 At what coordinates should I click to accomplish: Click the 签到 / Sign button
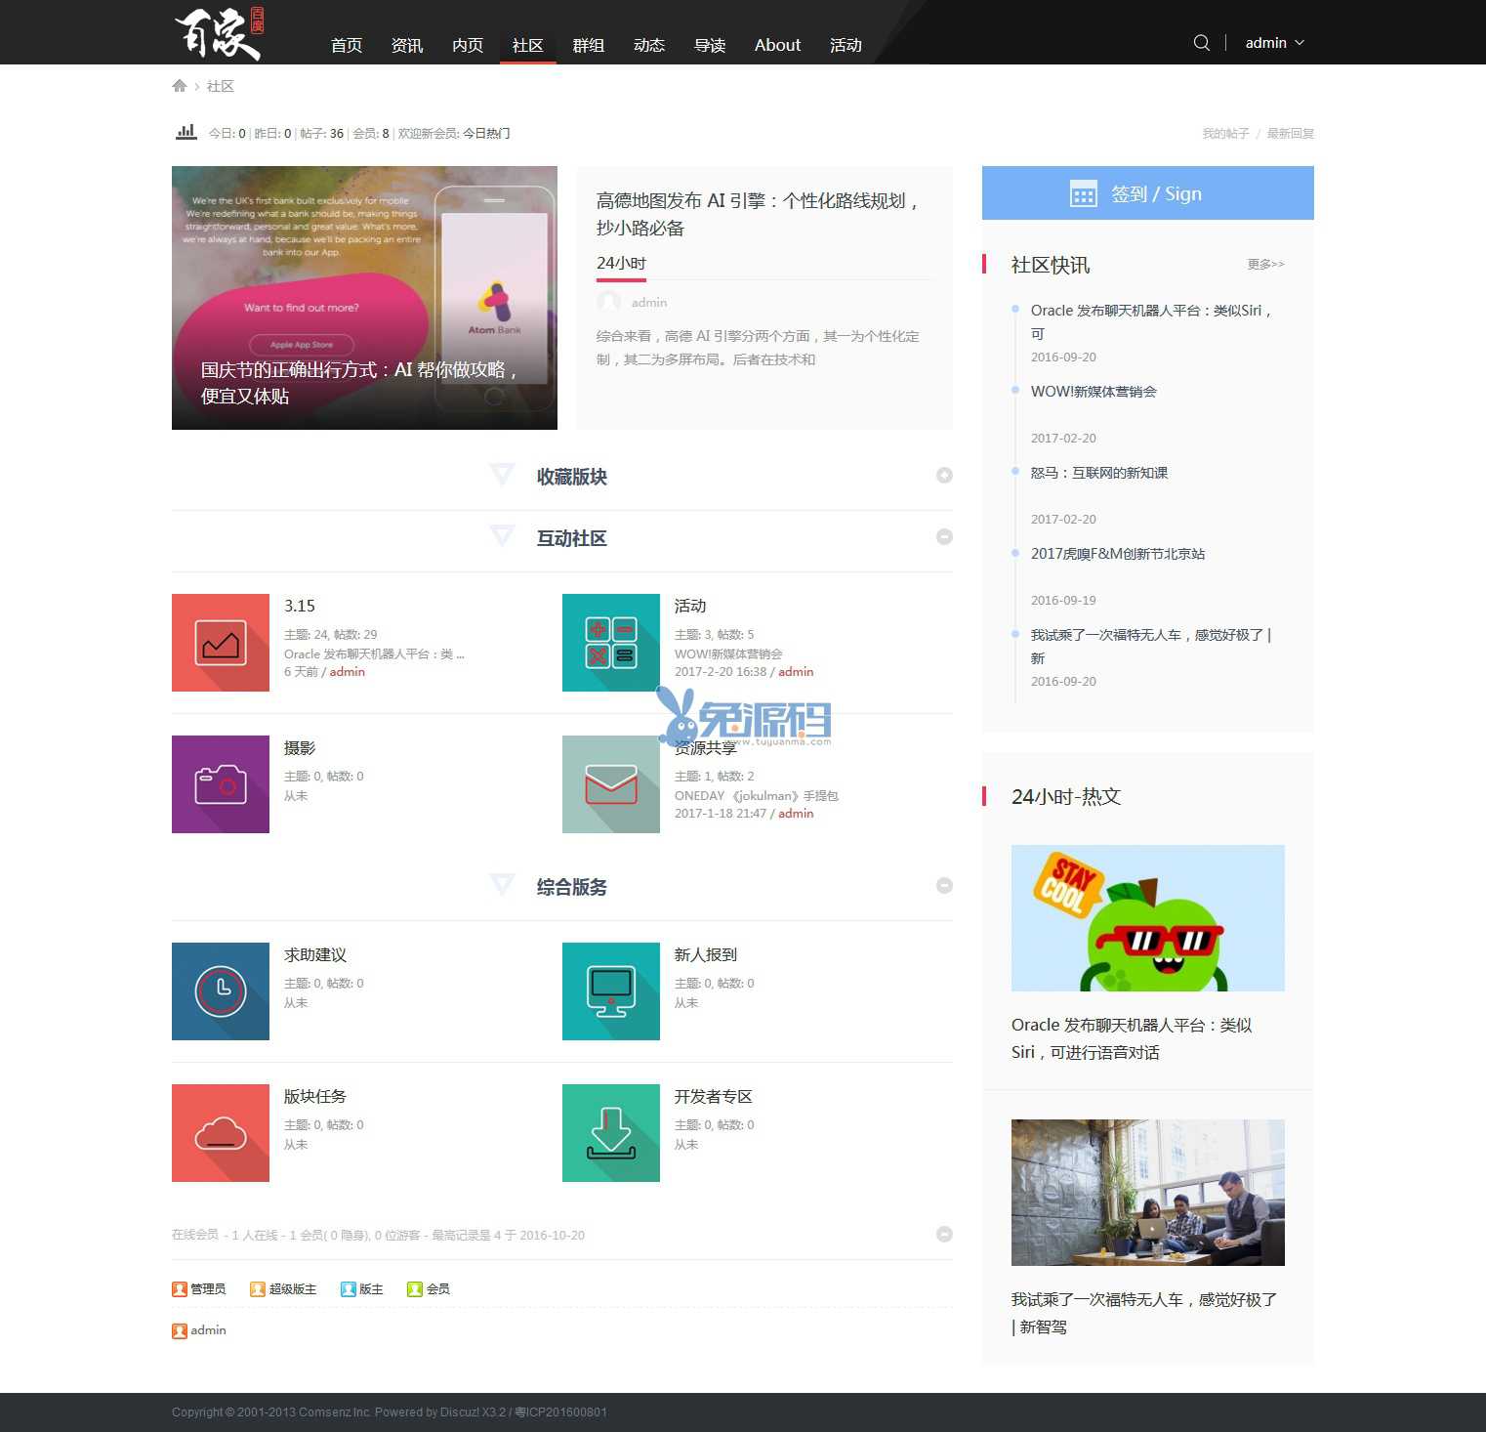1148,193
